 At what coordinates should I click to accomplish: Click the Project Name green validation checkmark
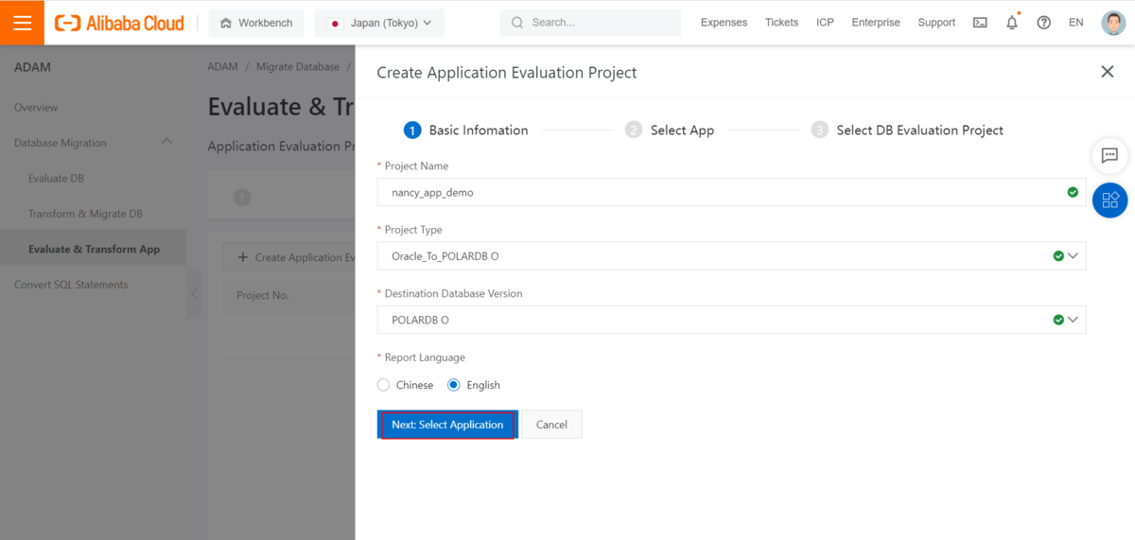coord(1073,192)
